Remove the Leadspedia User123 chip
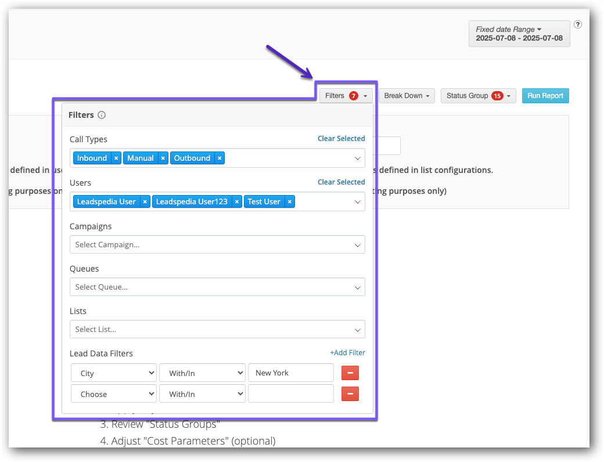The height and width of the screenshot is (462, 604). pyautogui.click(x=236, y=201)
